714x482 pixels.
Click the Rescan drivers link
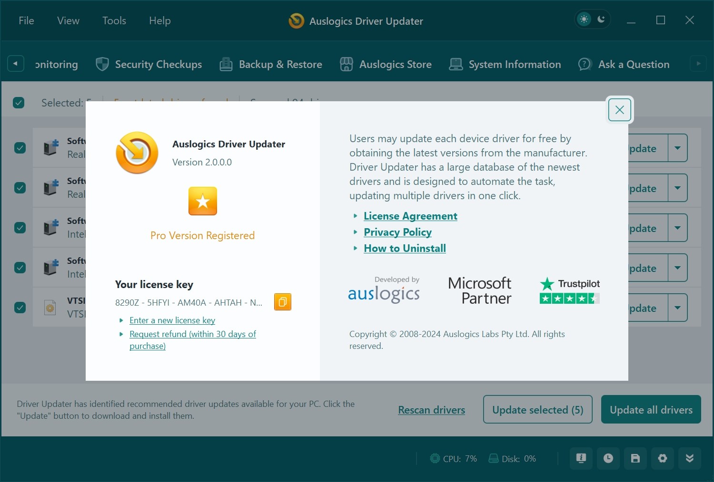[431, 410]
